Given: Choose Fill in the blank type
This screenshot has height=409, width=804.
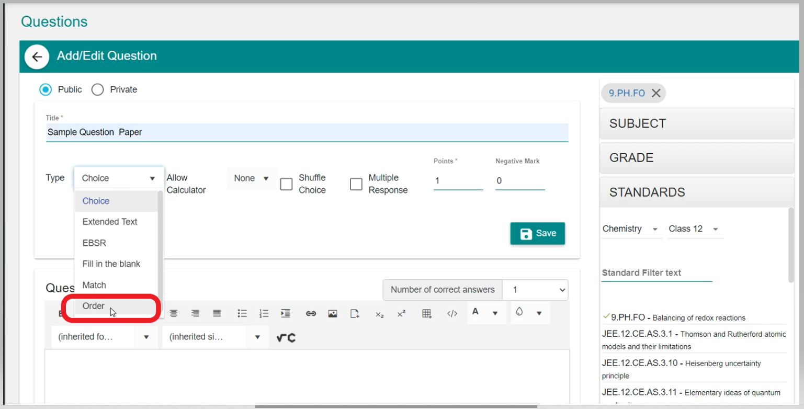Looking at the screenshot, I should click(111, 264).
